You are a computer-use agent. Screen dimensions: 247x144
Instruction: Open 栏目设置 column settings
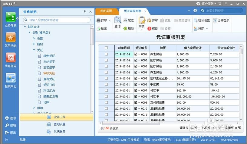click(202, 20)
